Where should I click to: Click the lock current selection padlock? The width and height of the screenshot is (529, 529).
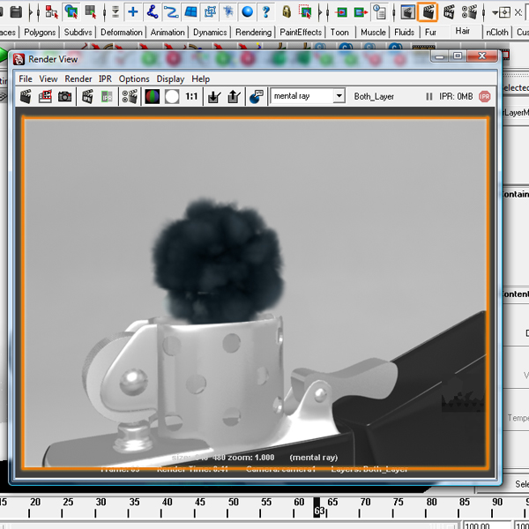tap(287, 12)
